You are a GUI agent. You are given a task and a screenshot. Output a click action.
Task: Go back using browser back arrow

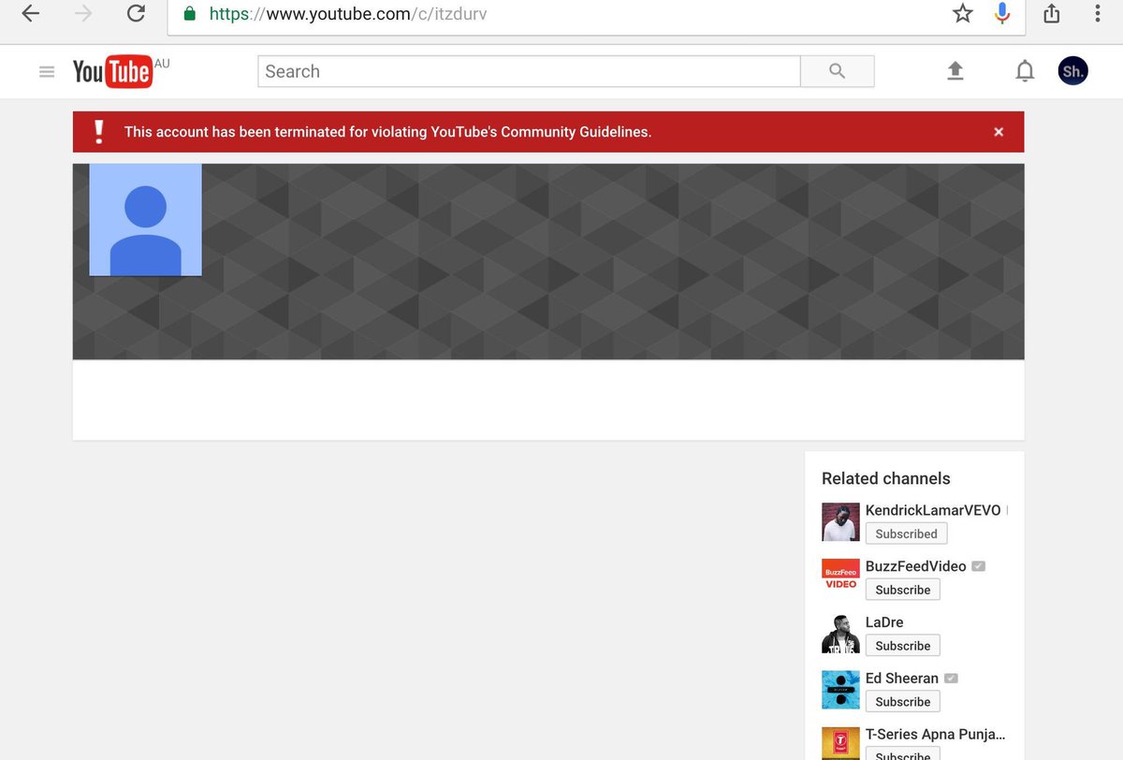(x=31, y=14)
